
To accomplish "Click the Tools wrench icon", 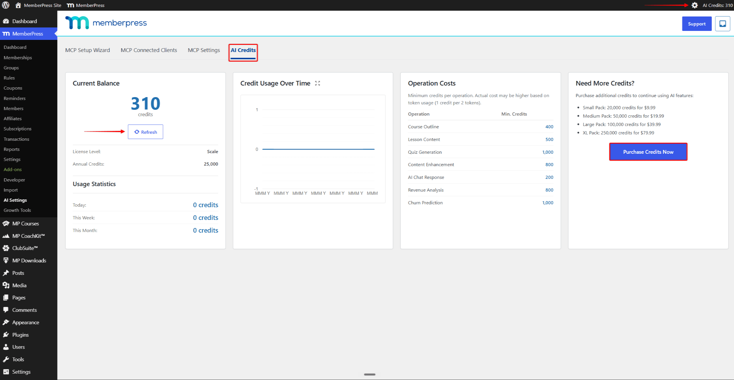I will [x=6, y=359].
